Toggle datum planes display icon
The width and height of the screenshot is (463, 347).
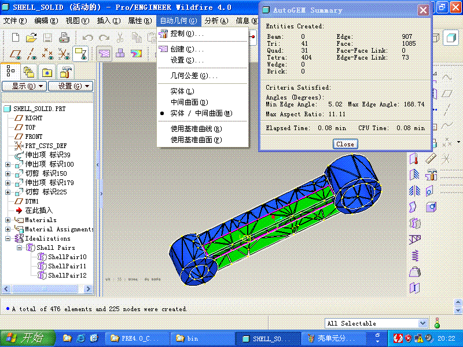pyautogui.click(x=16, y=54)
